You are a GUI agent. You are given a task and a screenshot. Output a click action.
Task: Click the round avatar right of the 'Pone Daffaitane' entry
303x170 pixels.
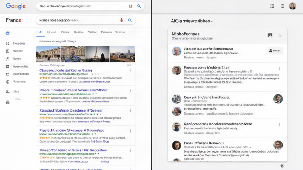click(x=278, y=145)
